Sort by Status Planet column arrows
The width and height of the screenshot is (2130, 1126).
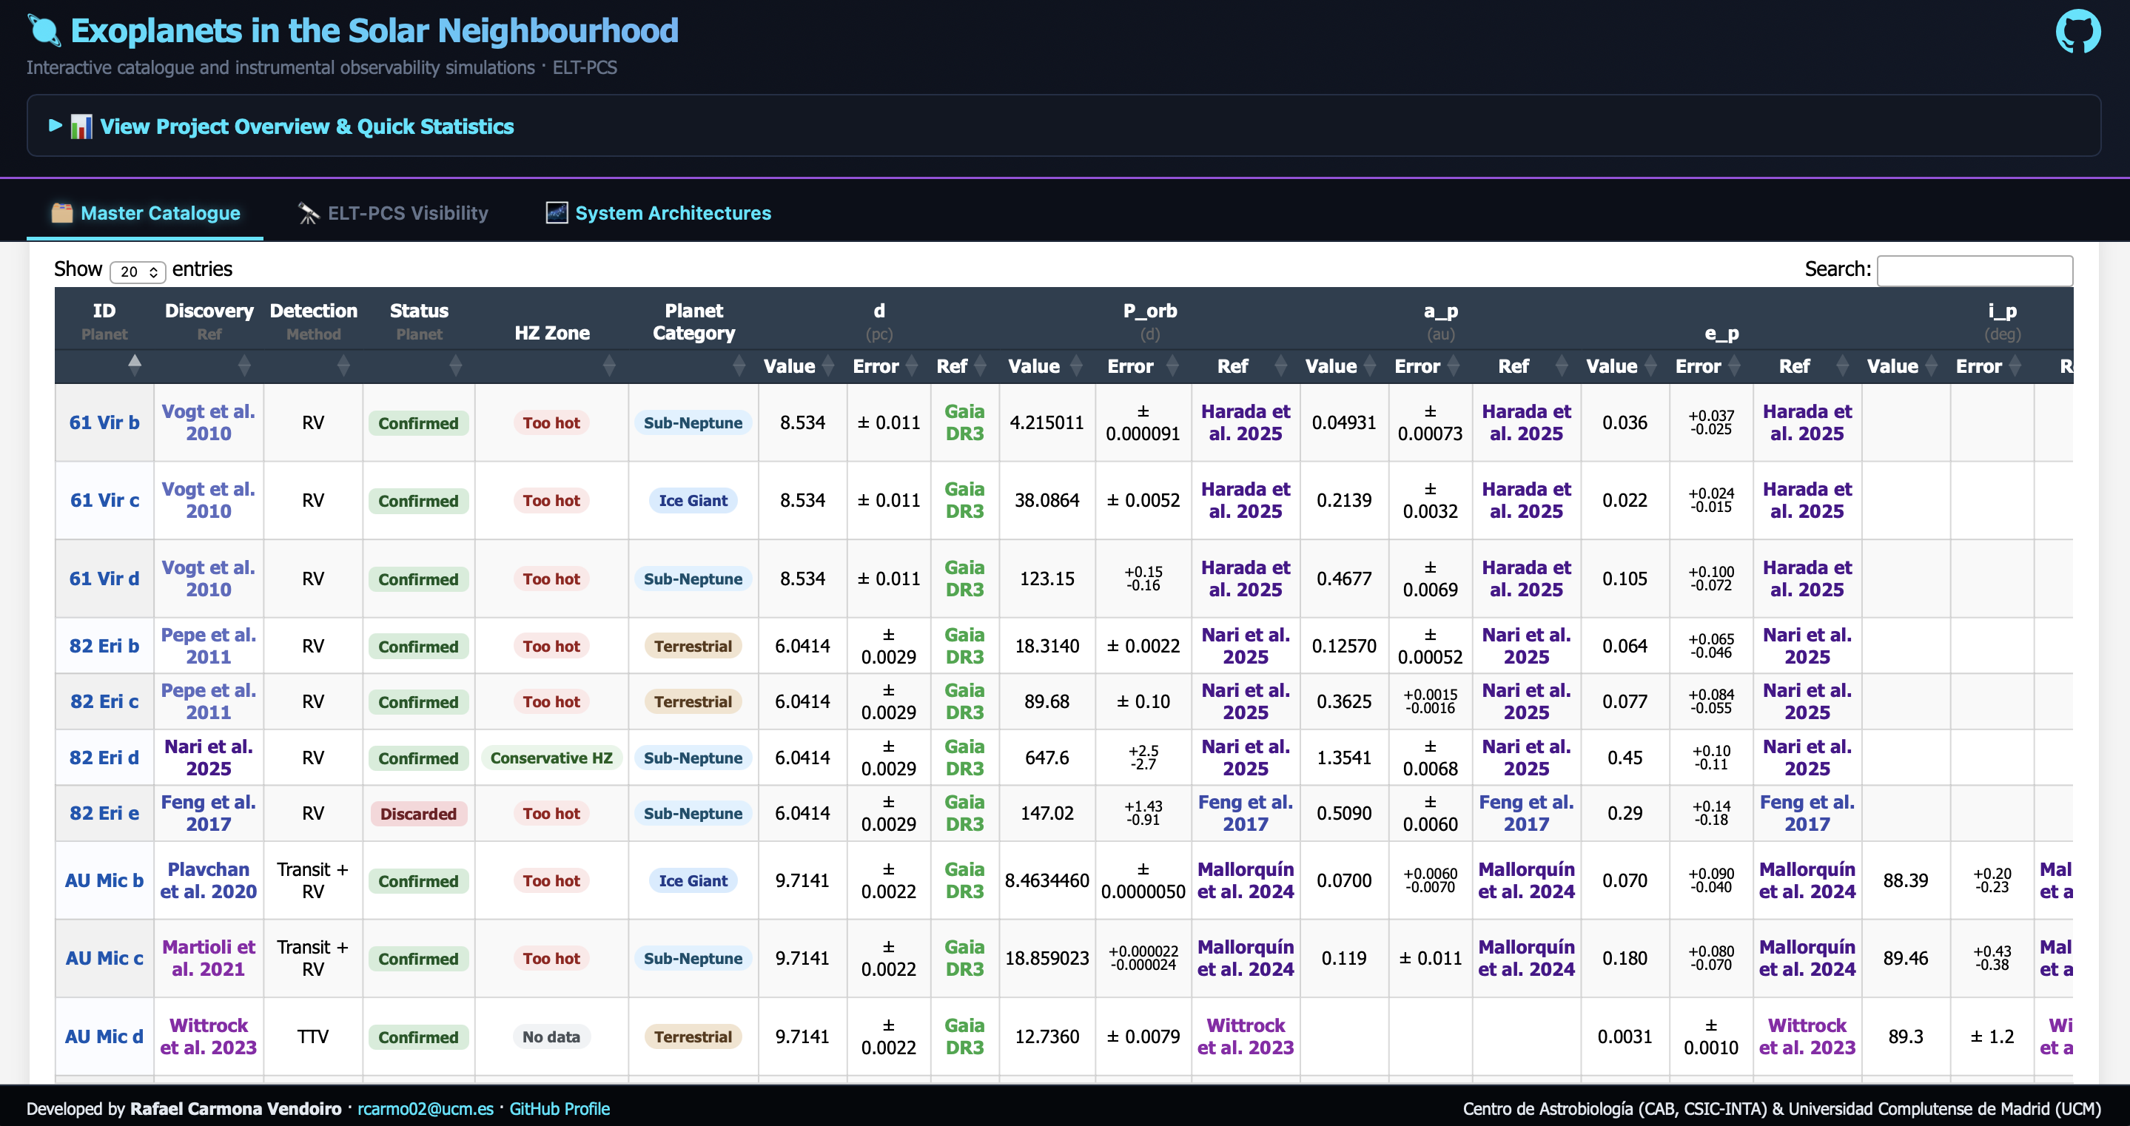click(456, 365)
